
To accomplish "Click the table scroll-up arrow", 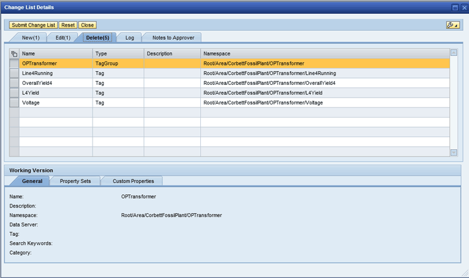I will (453, 53).
